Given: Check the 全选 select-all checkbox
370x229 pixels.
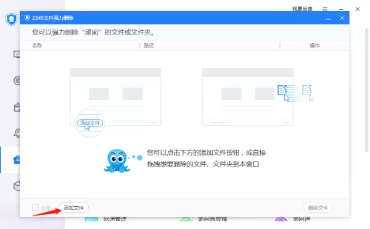Looking at the screenshot, I should (x=35, y=208).
